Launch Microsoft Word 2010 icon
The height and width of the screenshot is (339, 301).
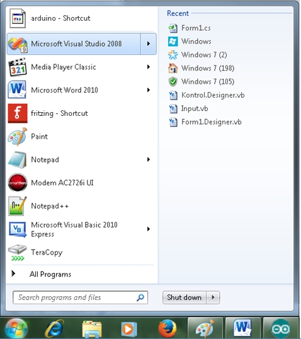17,89
